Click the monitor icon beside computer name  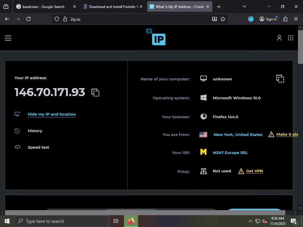[204, 79]
